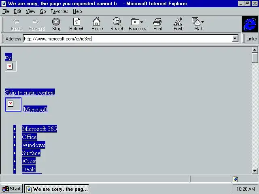Open the Microsoft home link
259x194 pixels.
(35, 109)
